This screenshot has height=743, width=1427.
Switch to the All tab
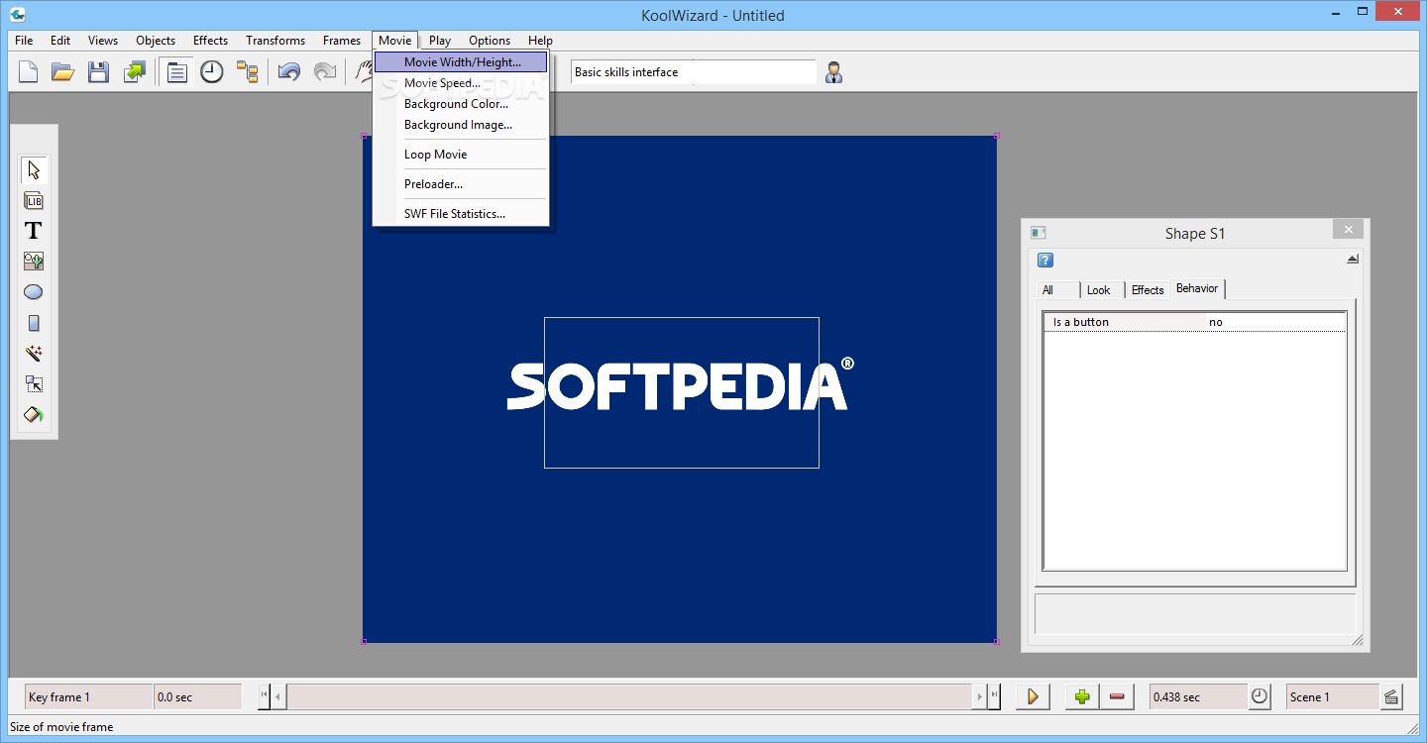1057,290
